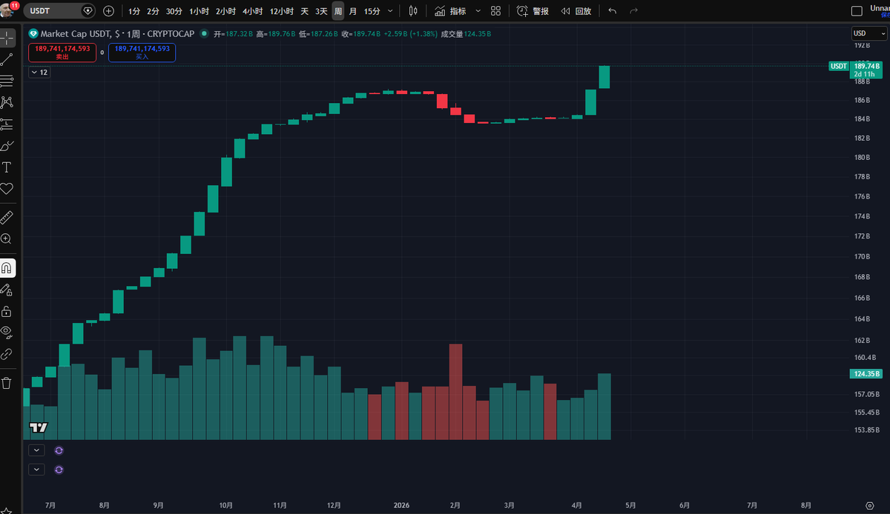The height and width of the screenshot is (514, 890).
Task: Click the second pane purple sync icon
Action: tap(59, 469)
